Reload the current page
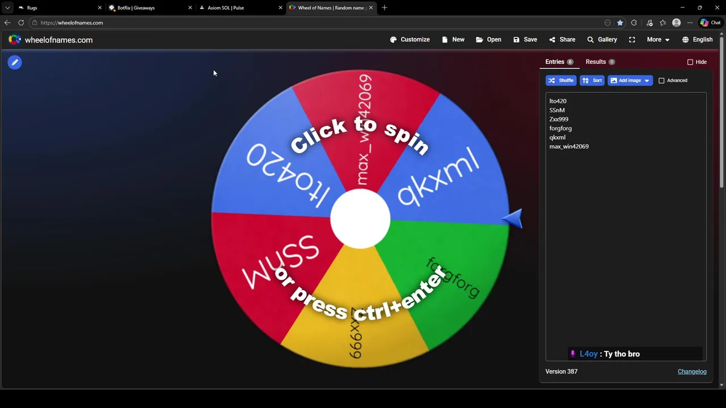The width and height of the screenshot is (726, 408). pos(21,23)
